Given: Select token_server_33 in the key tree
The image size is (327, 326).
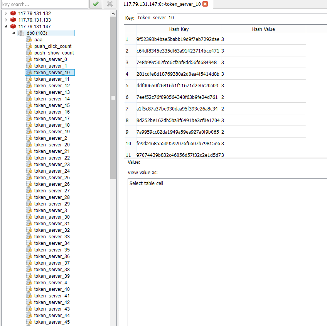Looking at the screenshot, I should 52,237.
